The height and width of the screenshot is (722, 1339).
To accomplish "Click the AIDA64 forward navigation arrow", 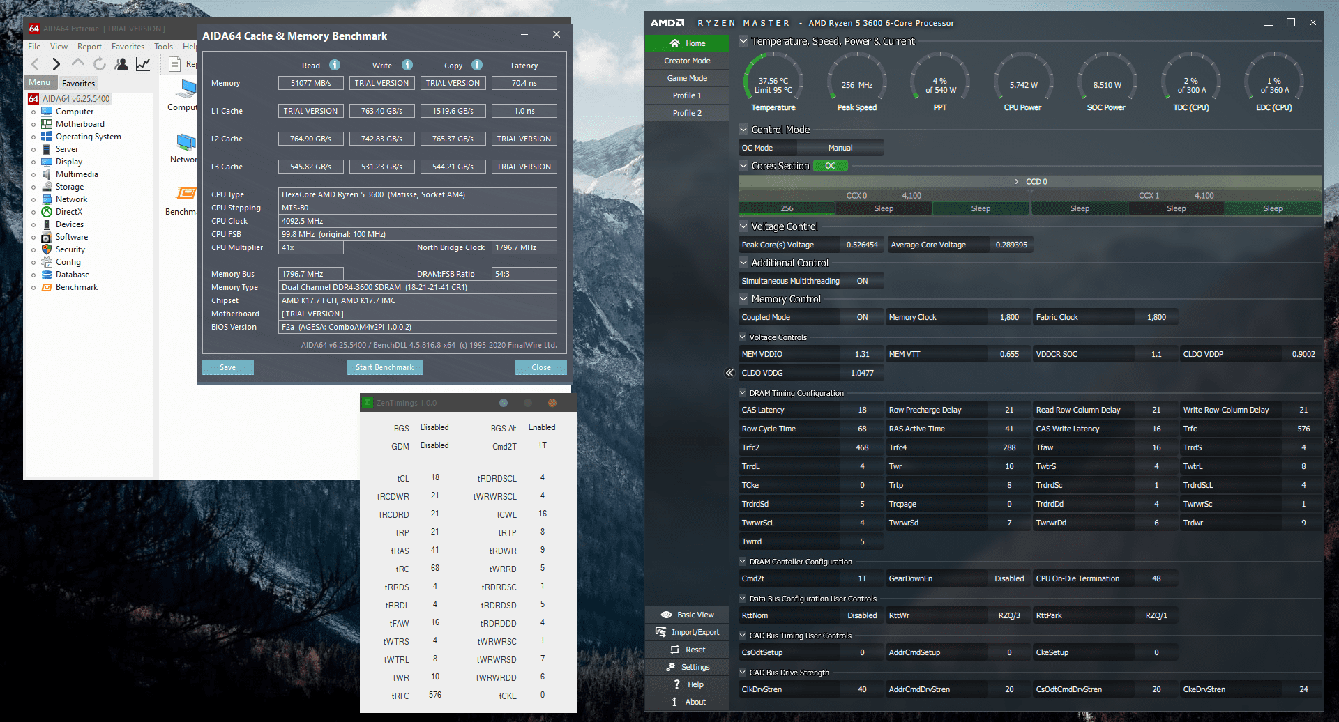I will coord(56,64).
